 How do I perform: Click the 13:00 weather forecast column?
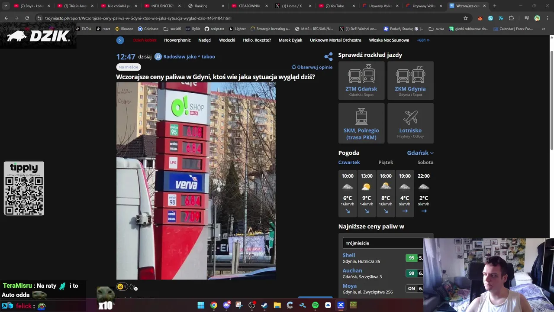(x=367, y=193)
